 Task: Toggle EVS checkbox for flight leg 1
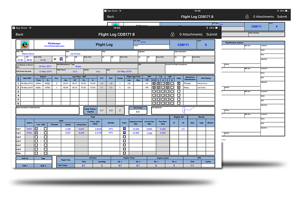click(x=154, y=83)
